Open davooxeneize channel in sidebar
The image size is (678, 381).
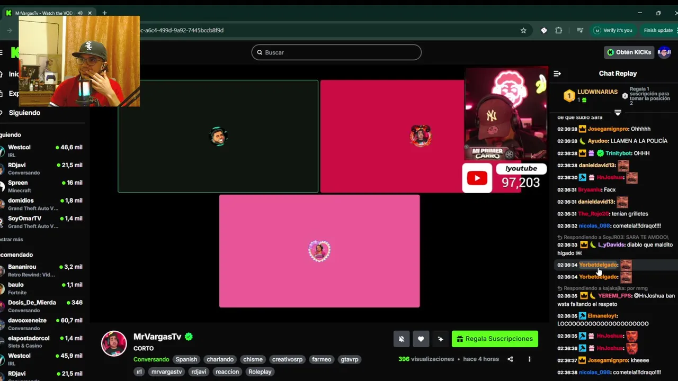pyautogui.click(x=42, y=324)
